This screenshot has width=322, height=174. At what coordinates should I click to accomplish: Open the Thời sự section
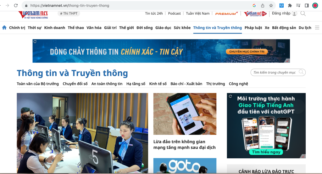35,28
